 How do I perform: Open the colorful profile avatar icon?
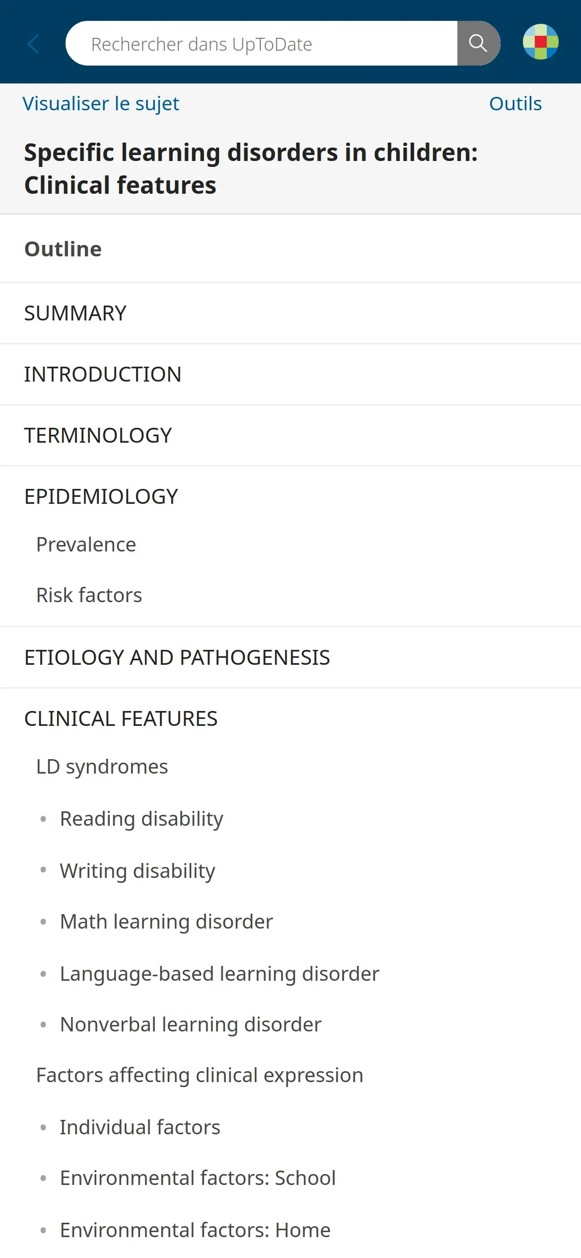[540, 42]
